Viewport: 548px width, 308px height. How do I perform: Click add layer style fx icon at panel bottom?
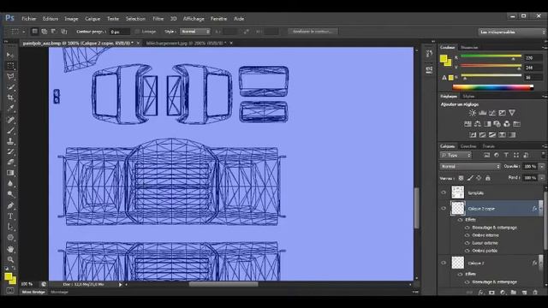481,293
